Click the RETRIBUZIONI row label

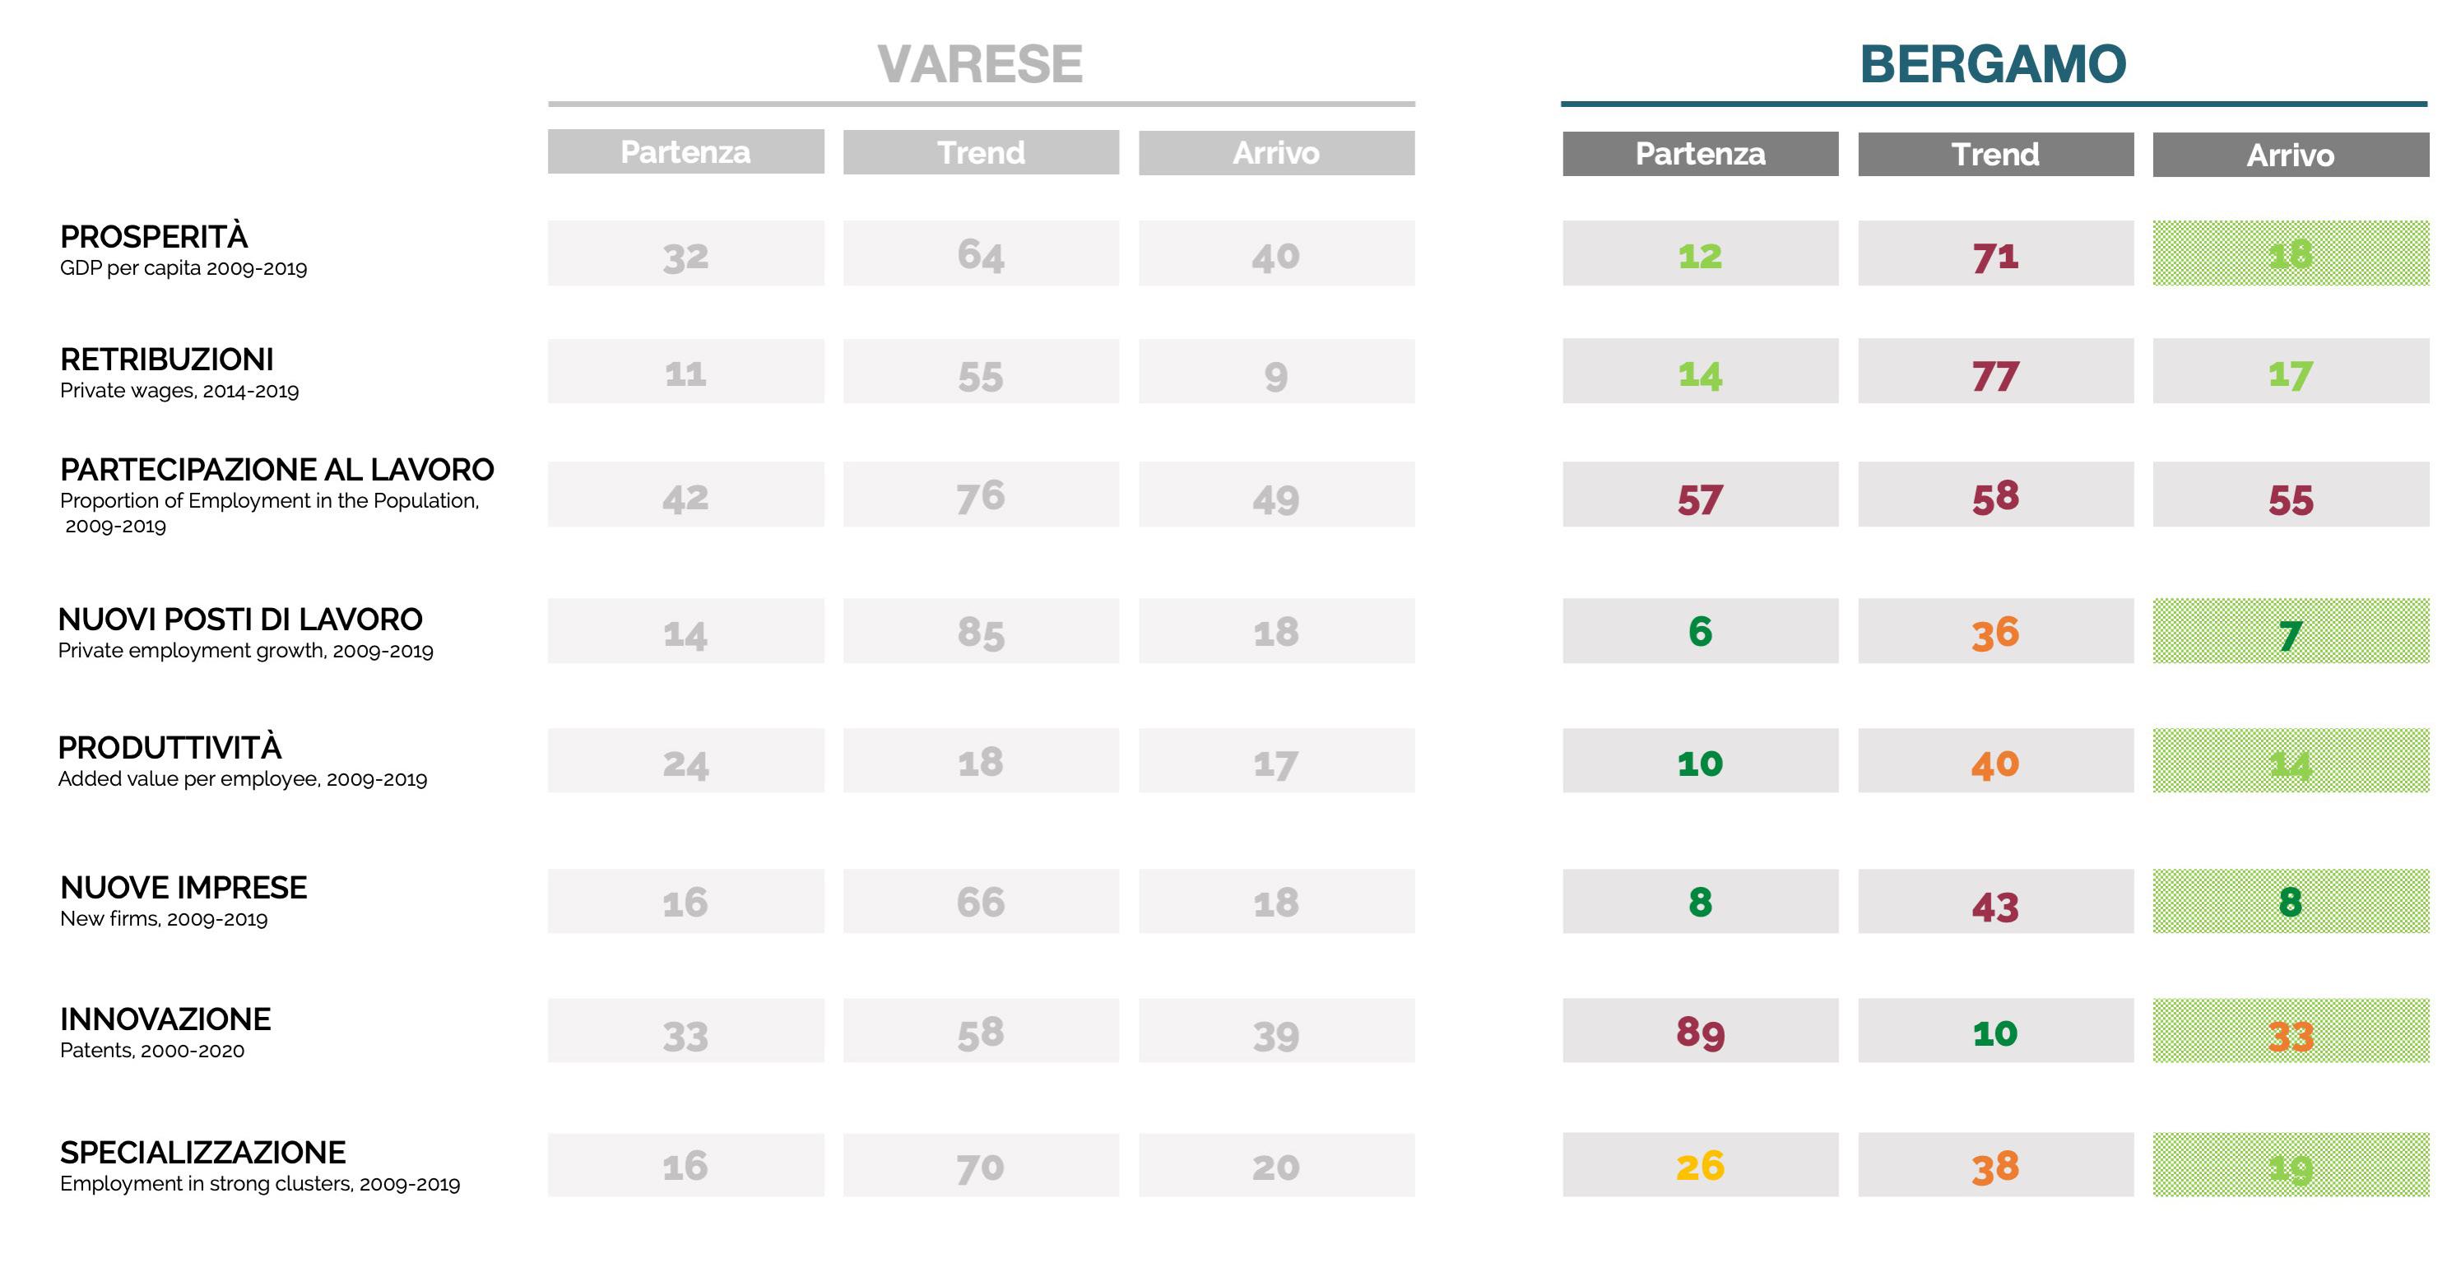(x=166, y=360)
